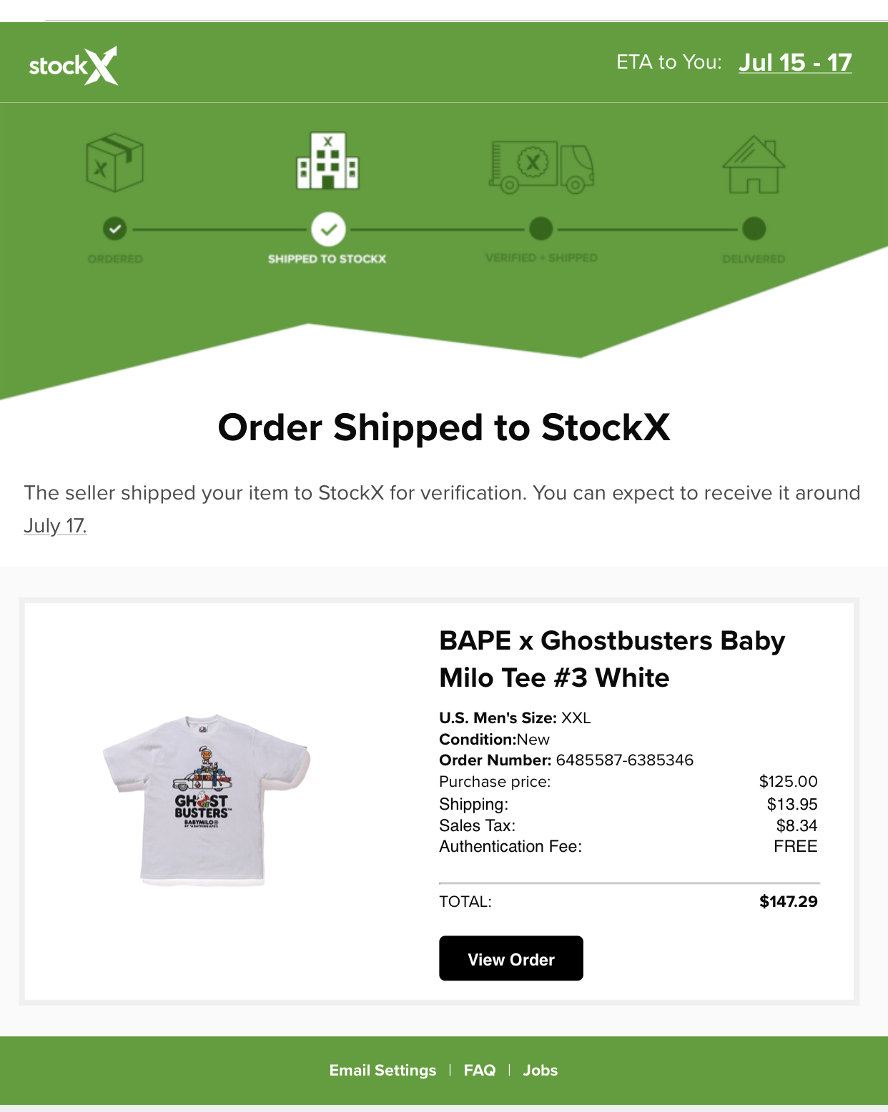Select the white checkmark circle for Shipped to StockX
888x1112 pixels.
click(x=330, y=229)
